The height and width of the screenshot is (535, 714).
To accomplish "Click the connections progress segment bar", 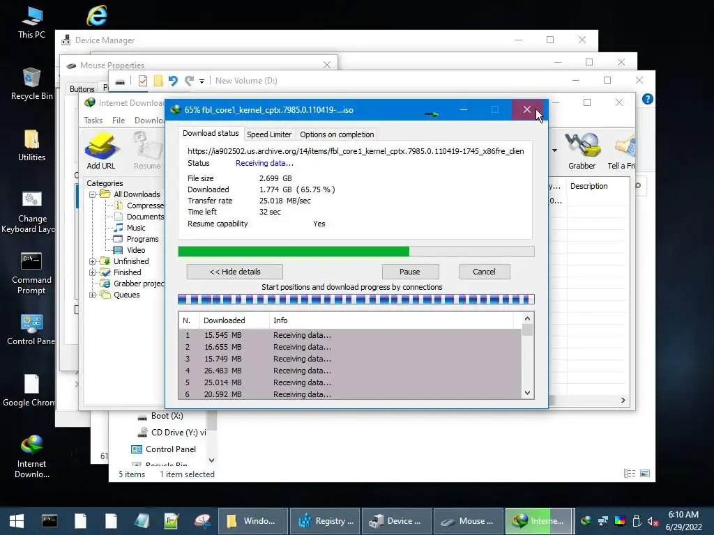I will [x=356, y=300].
